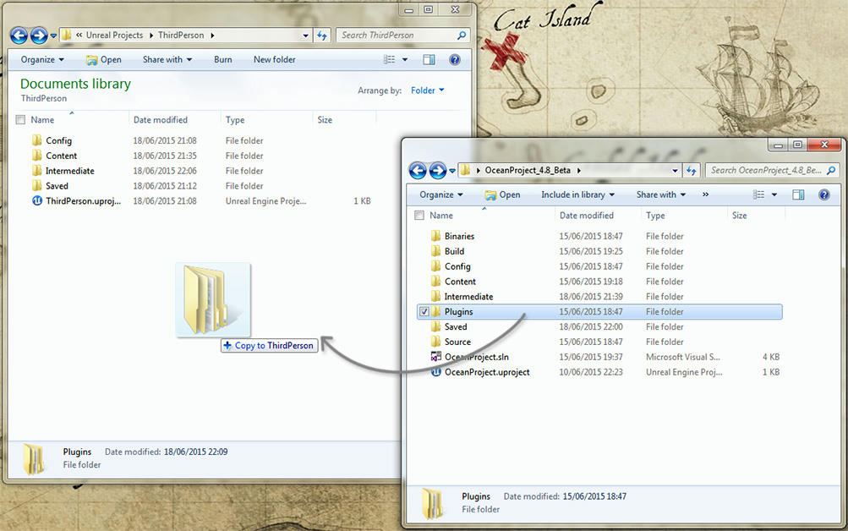This screenshot has height=531, width=848.
Task: Show hidden toolbar commands via double chevron
Action: point(705,194)
